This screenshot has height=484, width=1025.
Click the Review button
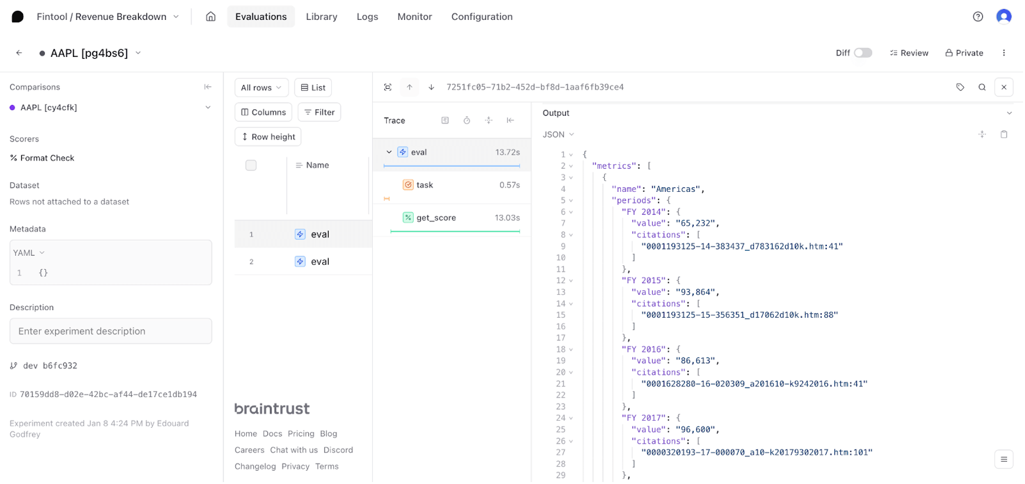pyautogui.click(x=909, y=53)
